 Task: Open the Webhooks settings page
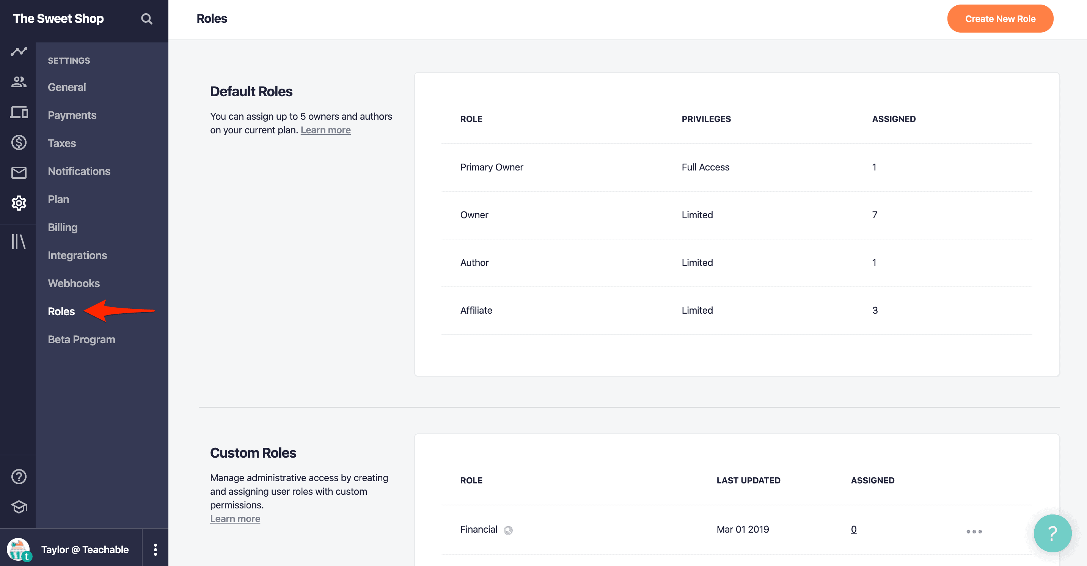(74, 283)
